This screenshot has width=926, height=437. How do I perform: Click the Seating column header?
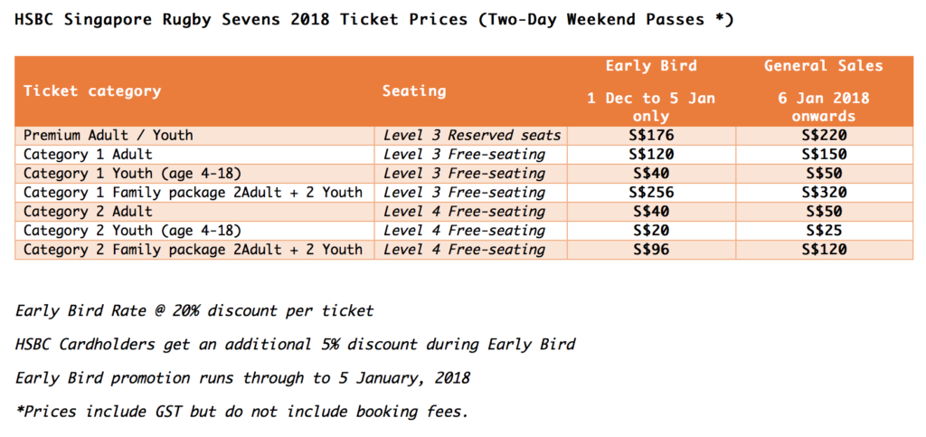(x=414, y=90)
